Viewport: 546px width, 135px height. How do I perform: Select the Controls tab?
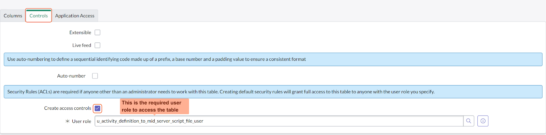[x=39, y=16]
